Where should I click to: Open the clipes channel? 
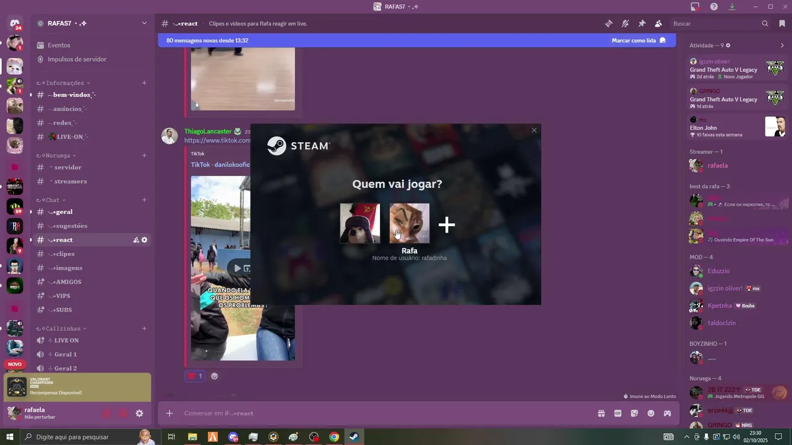tap(92, 254)
